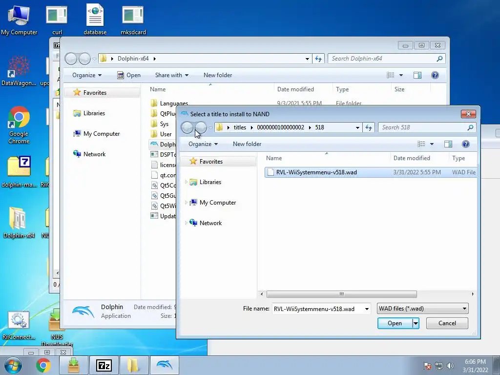Open the database desktop file
The width and height of the screenshot is (500, 375).
pyautogui.click(x=95, y=20)
